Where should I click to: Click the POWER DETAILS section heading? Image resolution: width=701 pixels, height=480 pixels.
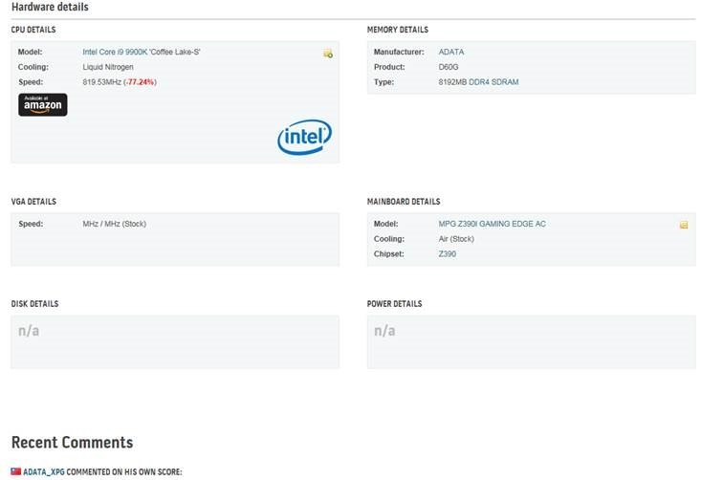[394, 304]
